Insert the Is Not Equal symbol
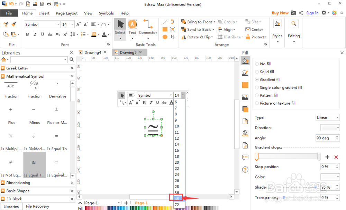This screenshot has height=210, width=346. (x=11, y=165)
